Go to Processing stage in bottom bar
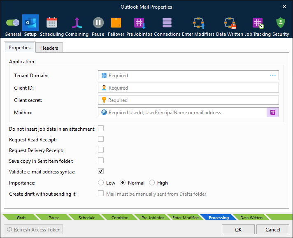The height and width of the screenshot is (238, 293). (x=219, y=218)
